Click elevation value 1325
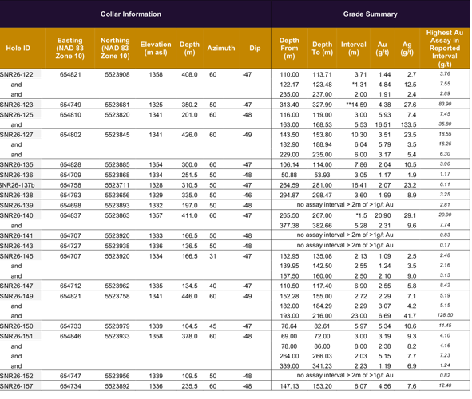The height and width of the screenshot is (399, 472). click(156, 105)
